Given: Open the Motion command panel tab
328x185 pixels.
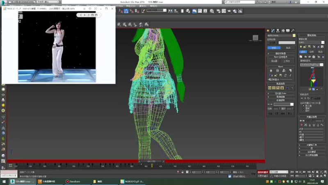Looking at the screenshot, I should (283, 30).
